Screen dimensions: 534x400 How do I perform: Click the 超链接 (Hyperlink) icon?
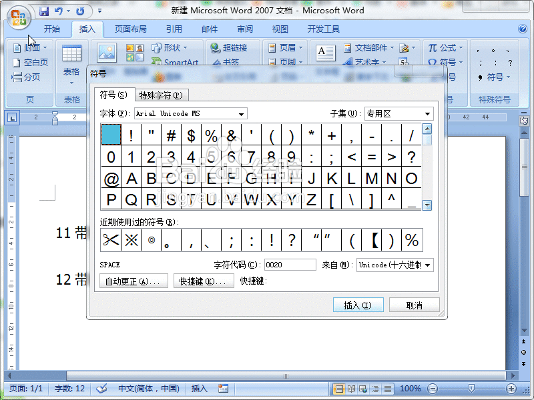tap(231, 48)
